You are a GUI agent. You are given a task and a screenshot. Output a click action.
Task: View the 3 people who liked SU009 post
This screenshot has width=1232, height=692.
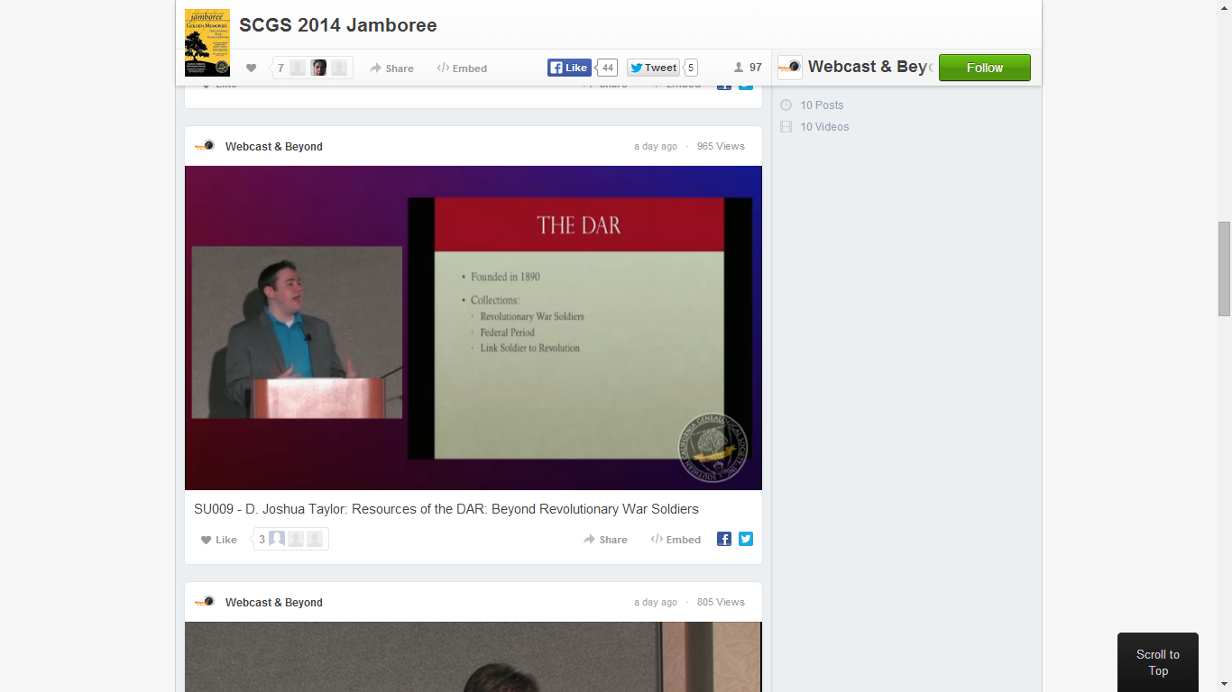point(291,539)
